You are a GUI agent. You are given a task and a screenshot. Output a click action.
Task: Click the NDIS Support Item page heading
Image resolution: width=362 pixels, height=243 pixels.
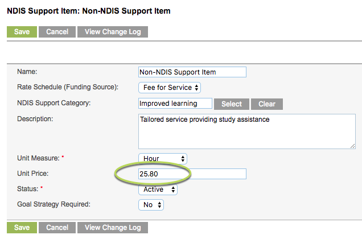coord(89,11)
